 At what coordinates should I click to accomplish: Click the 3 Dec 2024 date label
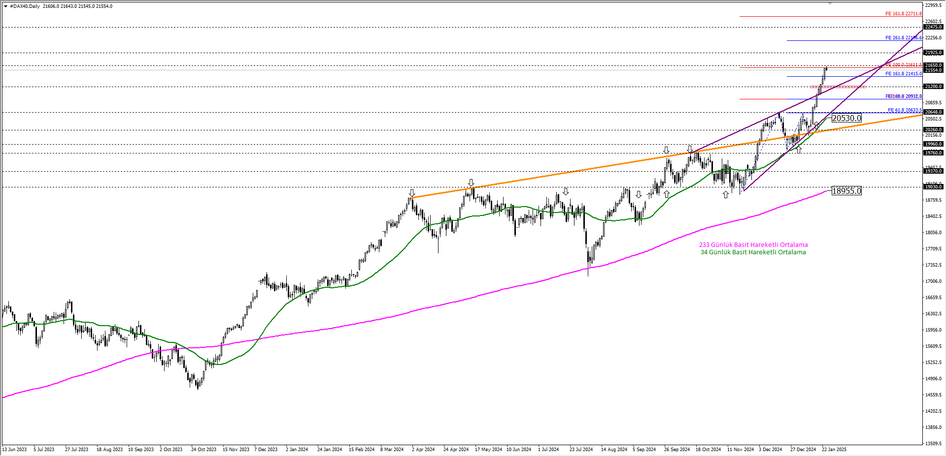[770, 450]
